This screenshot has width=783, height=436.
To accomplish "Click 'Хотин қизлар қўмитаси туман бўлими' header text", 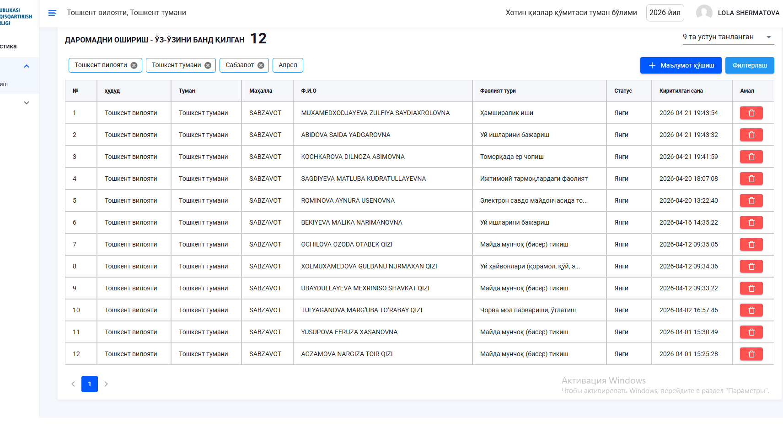I will tap(571, 13).
